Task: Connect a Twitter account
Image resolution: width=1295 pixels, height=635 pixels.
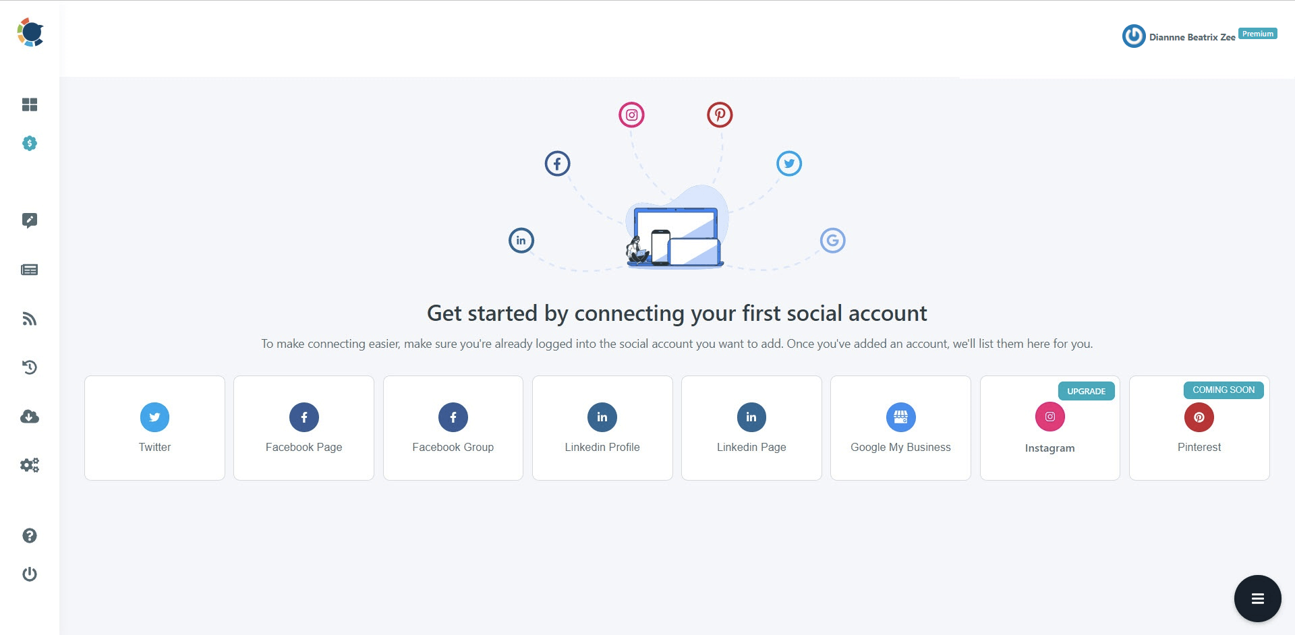Action: click(x=154, y=427)
